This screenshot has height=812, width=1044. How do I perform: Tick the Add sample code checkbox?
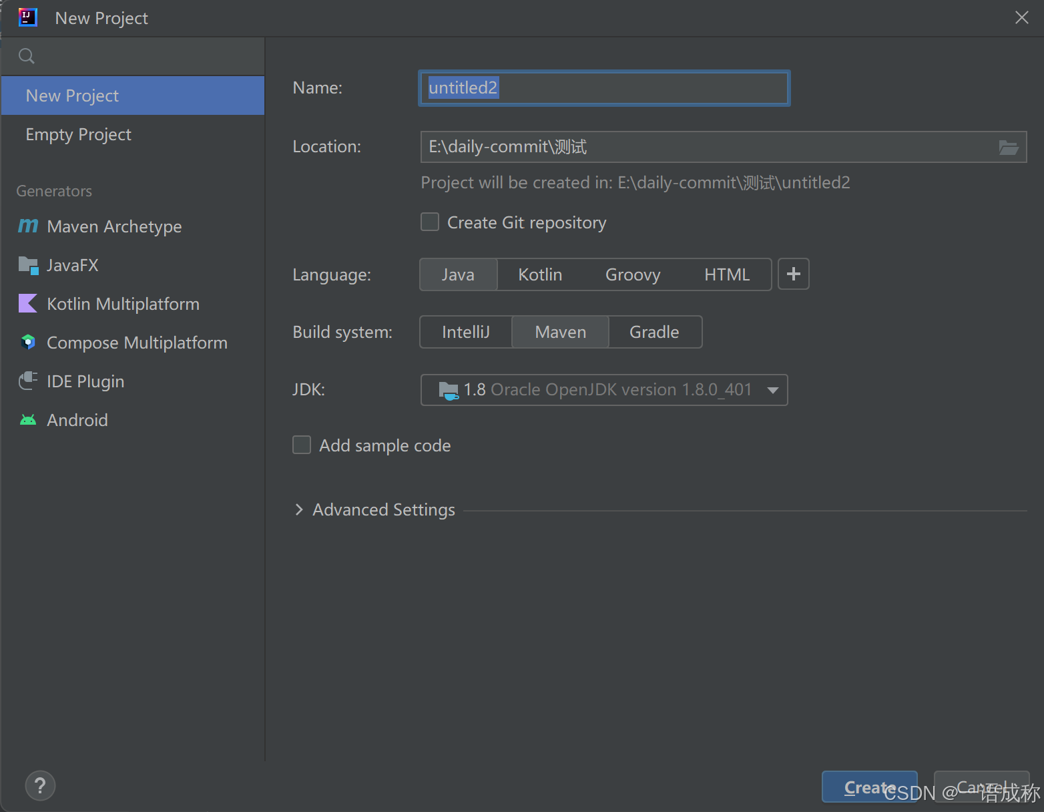pyautogui.click(x=302, y=445)
